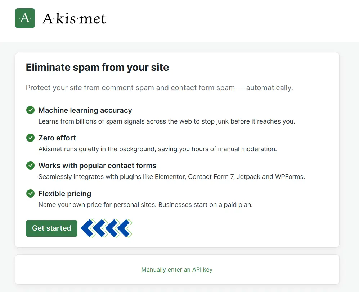Image resolution: width=359 pixels, height=292 pixels.
Task: Click the Machine learning accuracy heading
Action: coord(85,110)
